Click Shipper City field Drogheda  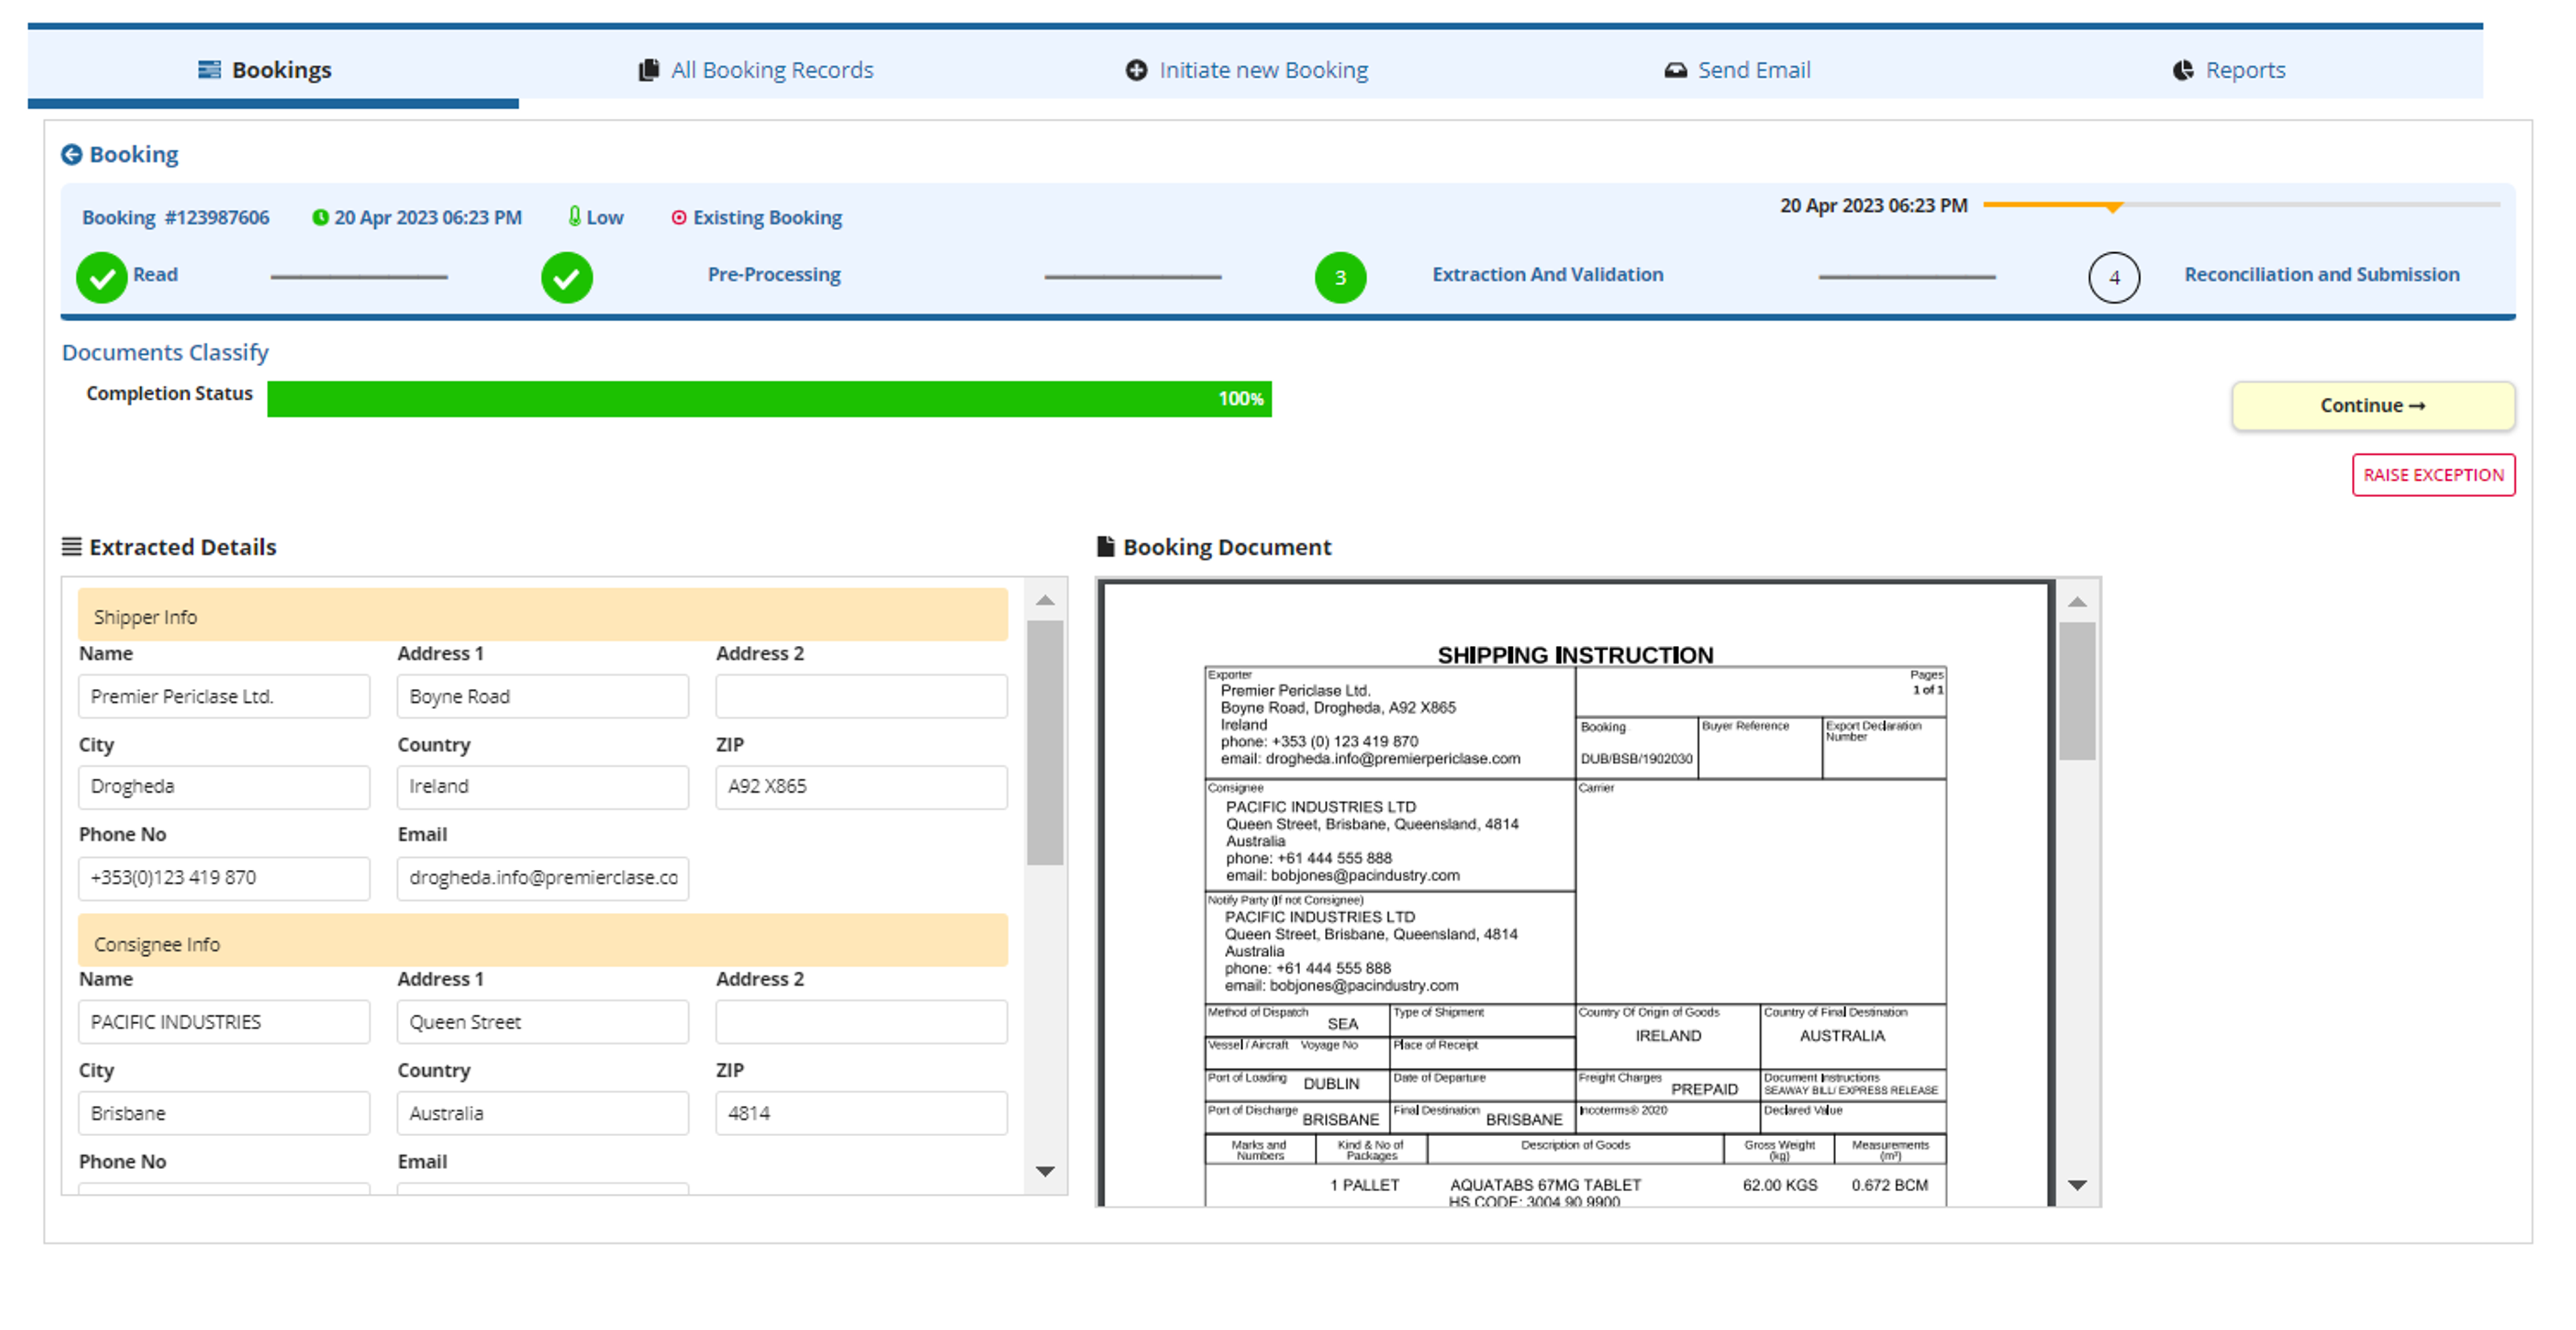224,787
